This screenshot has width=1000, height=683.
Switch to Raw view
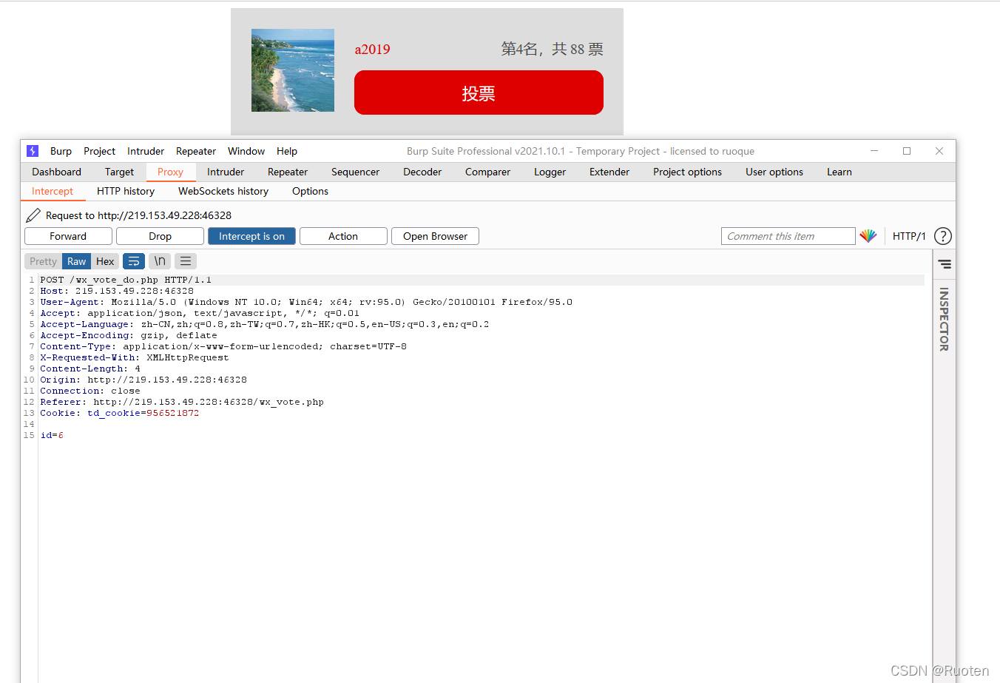click(77, 261)
